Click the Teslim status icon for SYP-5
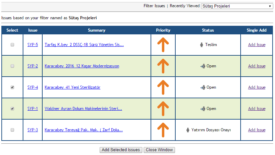Image resolution: width=275 pixels, height=155 pixels. tap(202, 45)
